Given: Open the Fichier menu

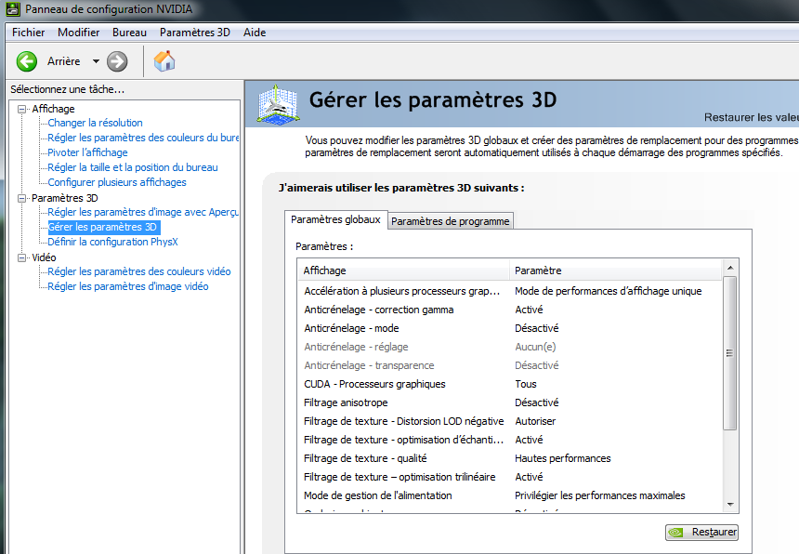Looking at the screenshot, I should click(x=28, y=33).
